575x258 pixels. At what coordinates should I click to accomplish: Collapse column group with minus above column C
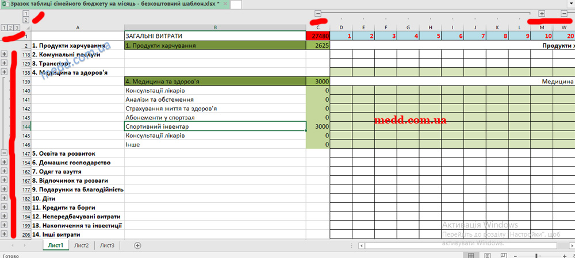pos(318,14)
